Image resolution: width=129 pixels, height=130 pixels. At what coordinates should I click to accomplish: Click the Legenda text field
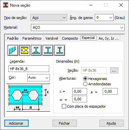(29, 69)
